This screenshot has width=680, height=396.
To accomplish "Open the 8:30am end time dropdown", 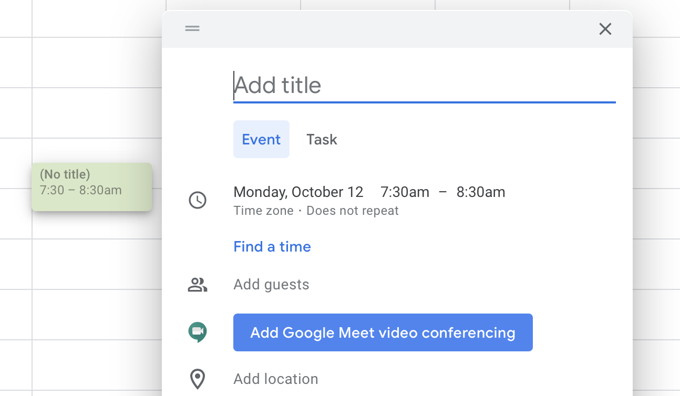I will [x=481, y=192].
